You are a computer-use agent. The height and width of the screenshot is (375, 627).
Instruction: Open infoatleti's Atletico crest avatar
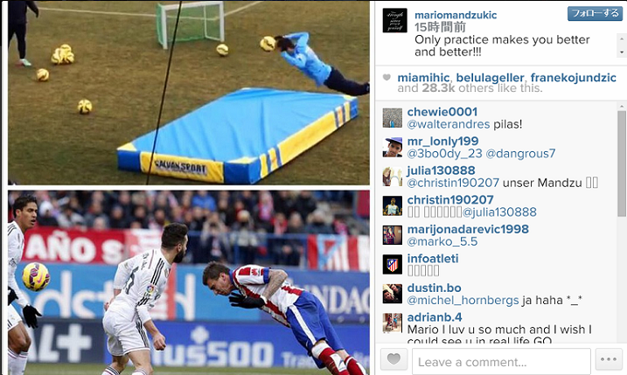[393, 265]
